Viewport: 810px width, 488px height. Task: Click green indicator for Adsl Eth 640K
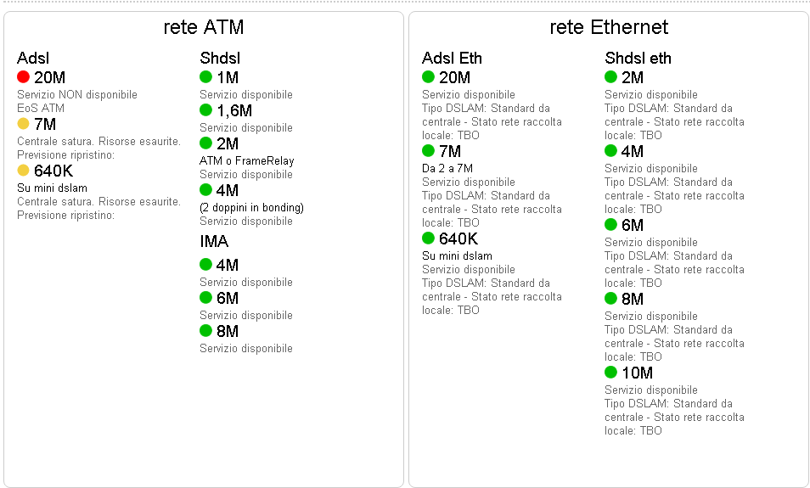point(428,238)
